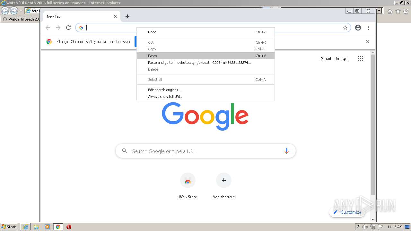Click the scrollbar down arrow
Image resolution: width=411 pixels, height=231 pixels.
pyautogui.click(x=373, y=219)
